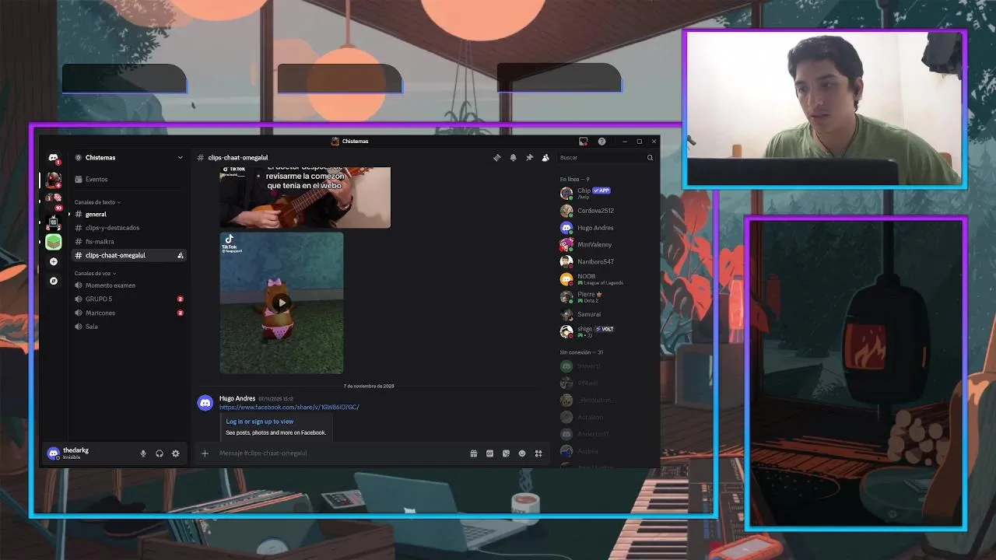
Task: Open the facebook.com share link
Action: pyautogui.click(x=289, y=408)
